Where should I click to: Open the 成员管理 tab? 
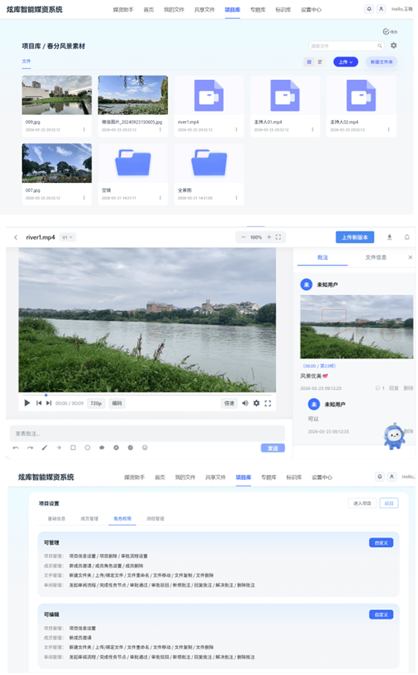[x=90, y=519]
